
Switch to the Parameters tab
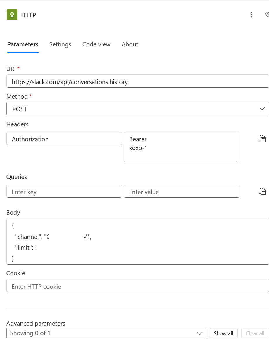[23, 44]
